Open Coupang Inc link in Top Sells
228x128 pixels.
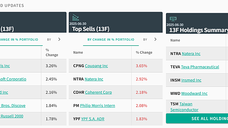(97, 66)
